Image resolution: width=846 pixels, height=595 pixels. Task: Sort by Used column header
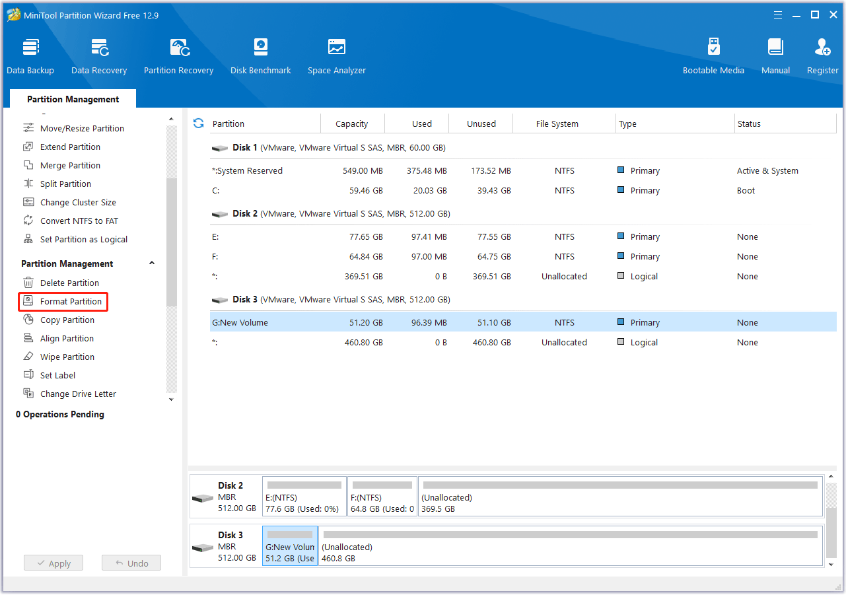point(416,123)
